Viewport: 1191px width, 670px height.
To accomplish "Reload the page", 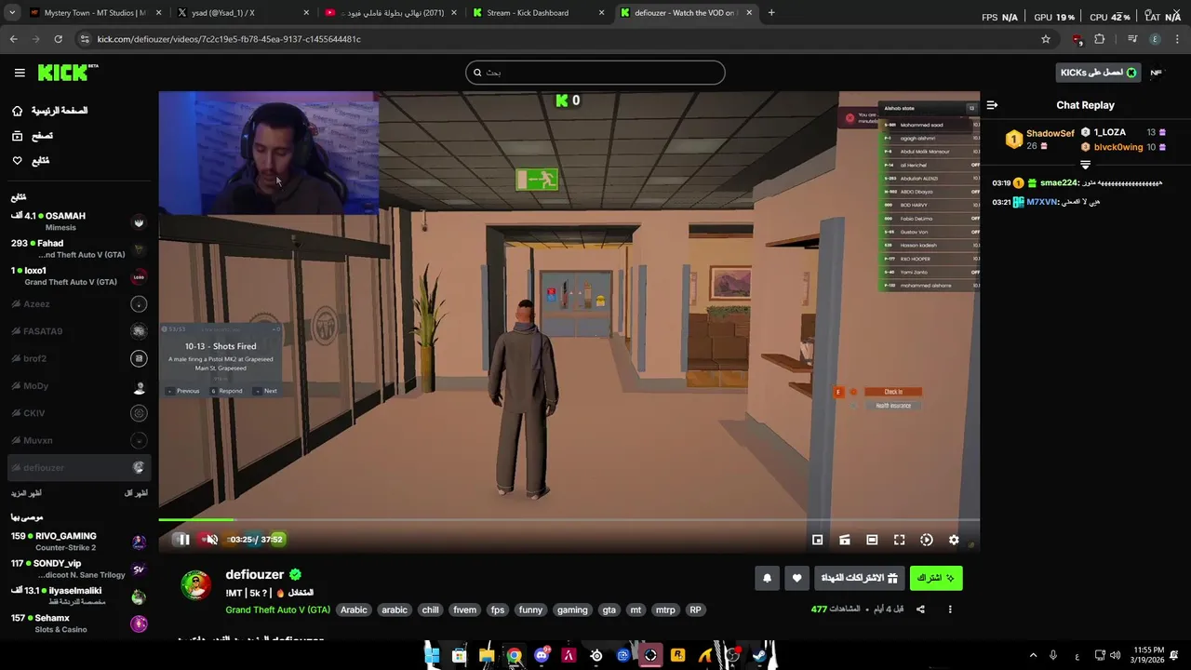I will pos(58,39).
